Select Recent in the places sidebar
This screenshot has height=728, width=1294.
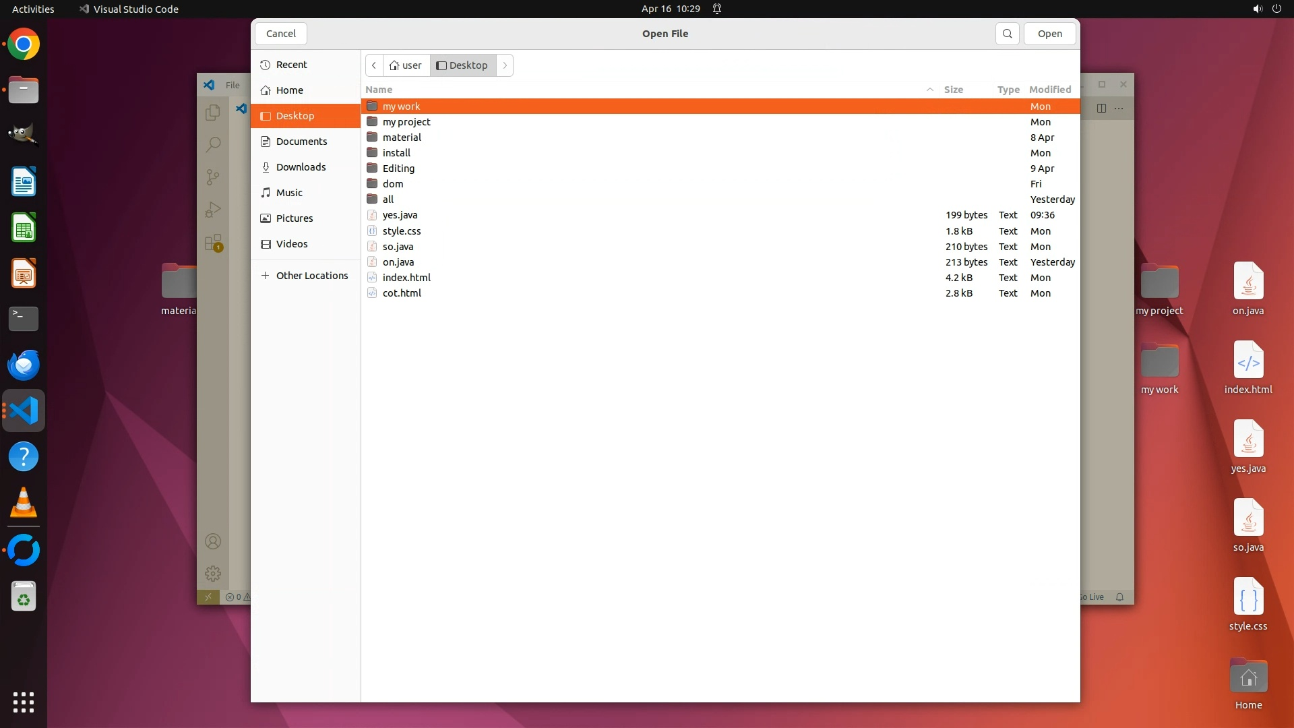pos(291,65)
